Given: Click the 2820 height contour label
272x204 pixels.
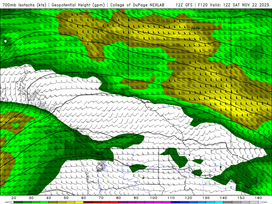Looking at the screenshot, I should pyautogui.click(x=195, y=29).
